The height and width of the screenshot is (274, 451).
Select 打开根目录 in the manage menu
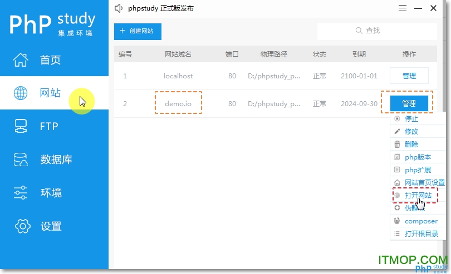click(x=418, y=233)
